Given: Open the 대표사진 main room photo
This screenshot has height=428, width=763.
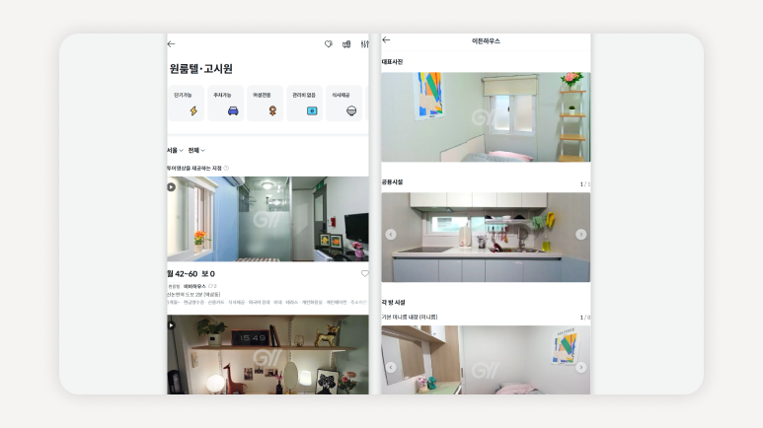Looking at the screenshot, I should [486, 117].
